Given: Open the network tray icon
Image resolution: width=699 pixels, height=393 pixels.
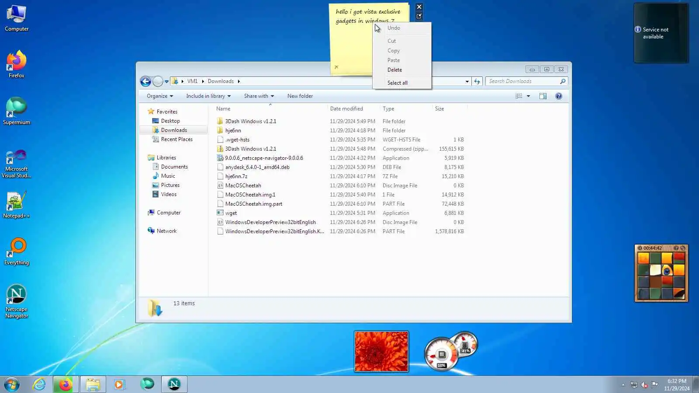Looking at the screenshot, I should [x=634, y=385].
